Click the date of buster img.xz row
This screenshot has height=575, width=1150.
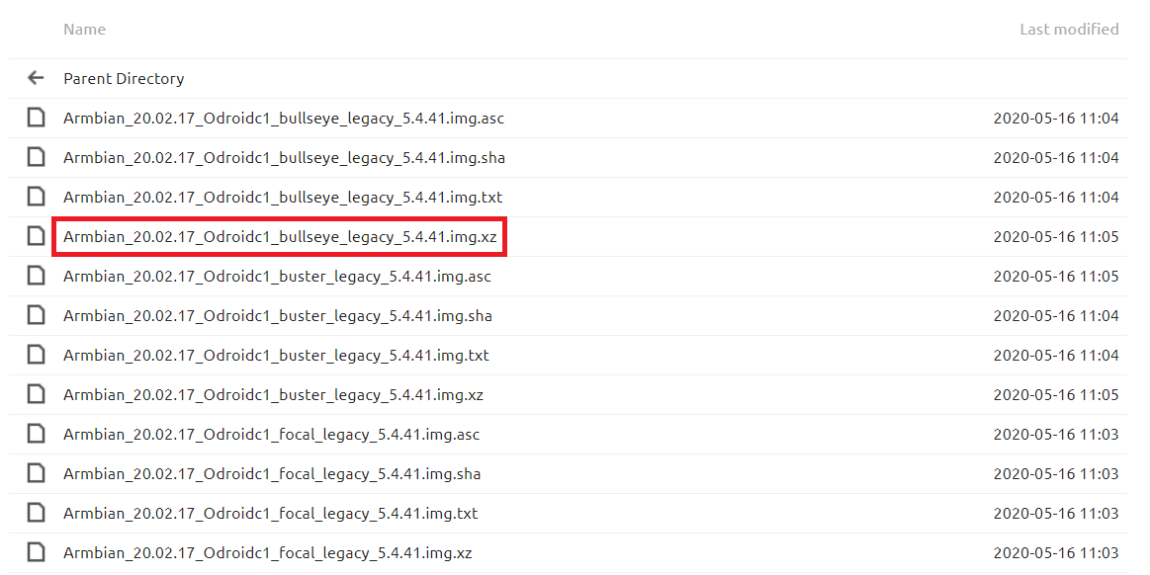point(1056,395)
